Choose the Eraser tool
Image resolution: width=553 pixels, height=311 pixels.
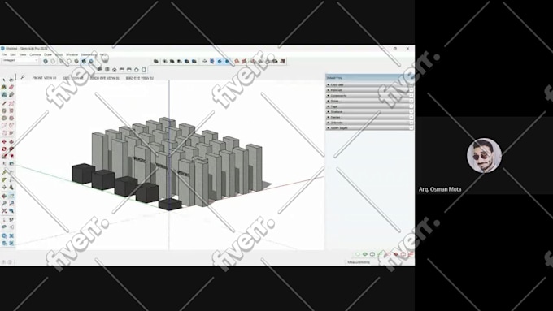pos(11,87)
